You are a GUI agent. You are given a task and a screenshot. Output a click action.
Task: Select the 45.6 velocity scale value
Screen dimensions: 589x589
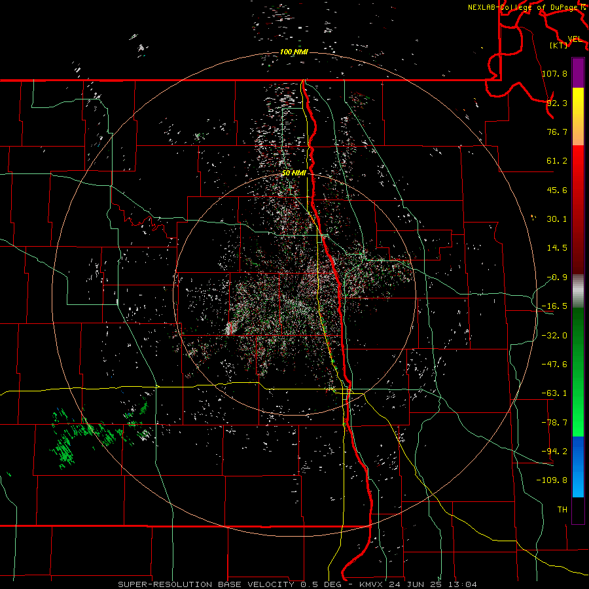click(557, 190)
